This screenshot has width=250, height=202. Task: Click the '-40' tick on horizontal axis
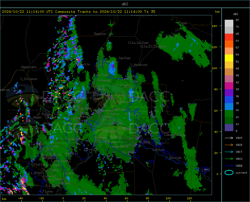pos(20,198)
